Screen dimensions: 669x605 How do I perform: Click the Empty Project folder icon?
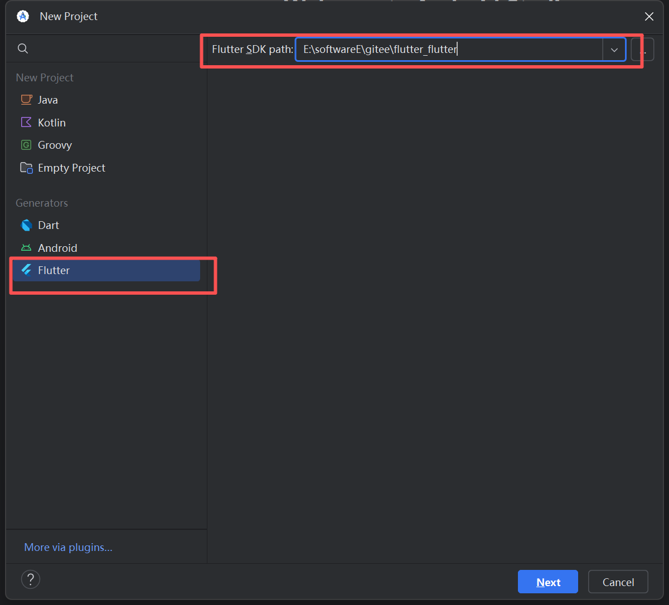coord(26,168)
